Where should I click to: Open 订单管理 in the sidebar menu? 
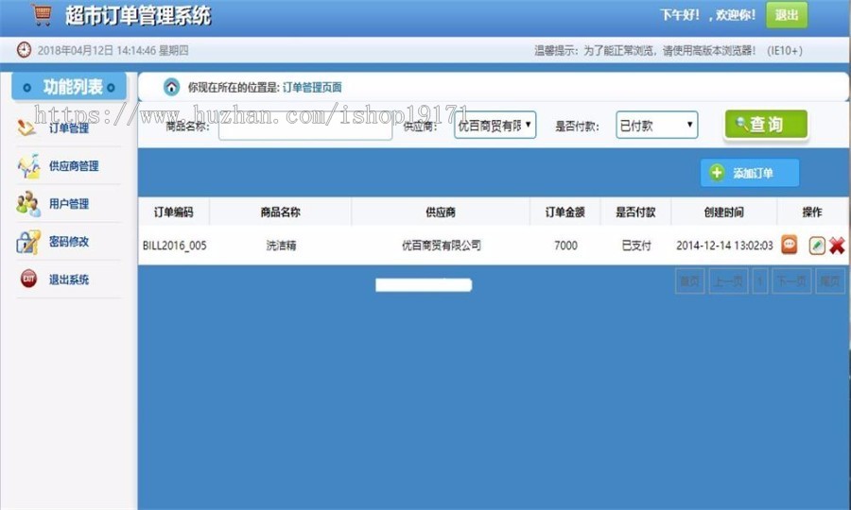point(68,128)
